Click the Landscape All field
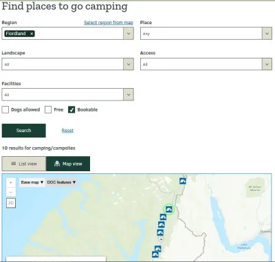 coord(67,64)
